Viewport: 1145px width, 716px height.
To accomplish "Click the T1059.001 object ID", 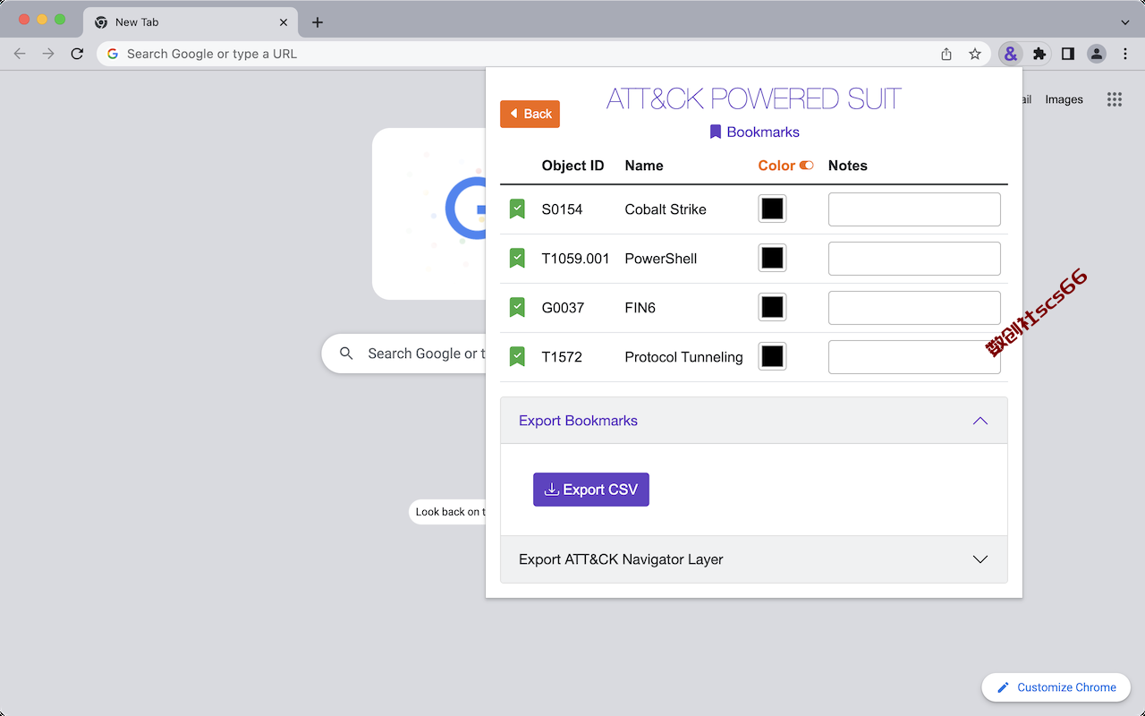I will pos(575,259).
